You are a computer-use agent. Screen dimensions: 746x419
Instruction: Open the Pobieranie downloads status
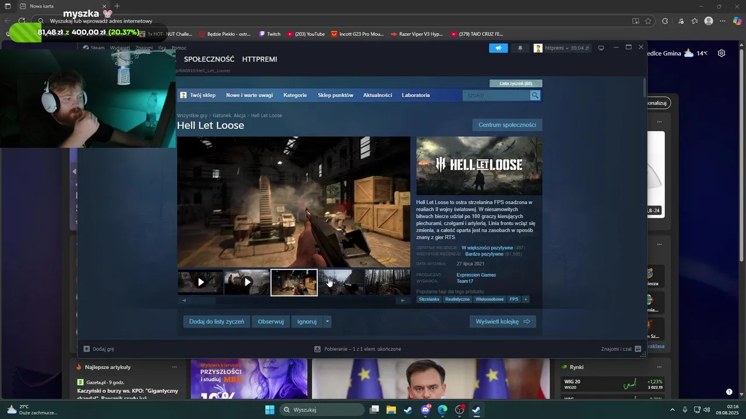click(x=357, y=349)
